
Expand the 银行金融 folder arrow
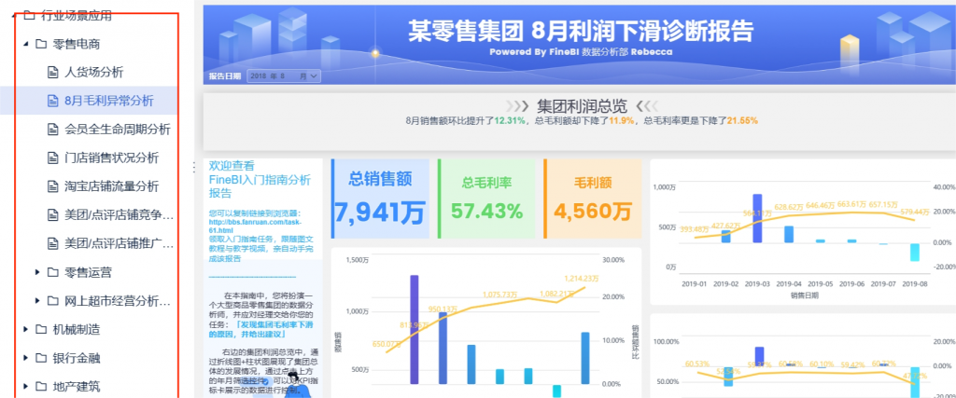[25, 358]
